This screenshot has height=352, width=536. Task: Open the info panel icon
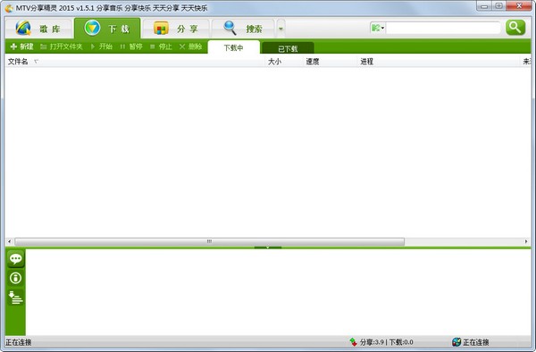click(x=15, y=278)
